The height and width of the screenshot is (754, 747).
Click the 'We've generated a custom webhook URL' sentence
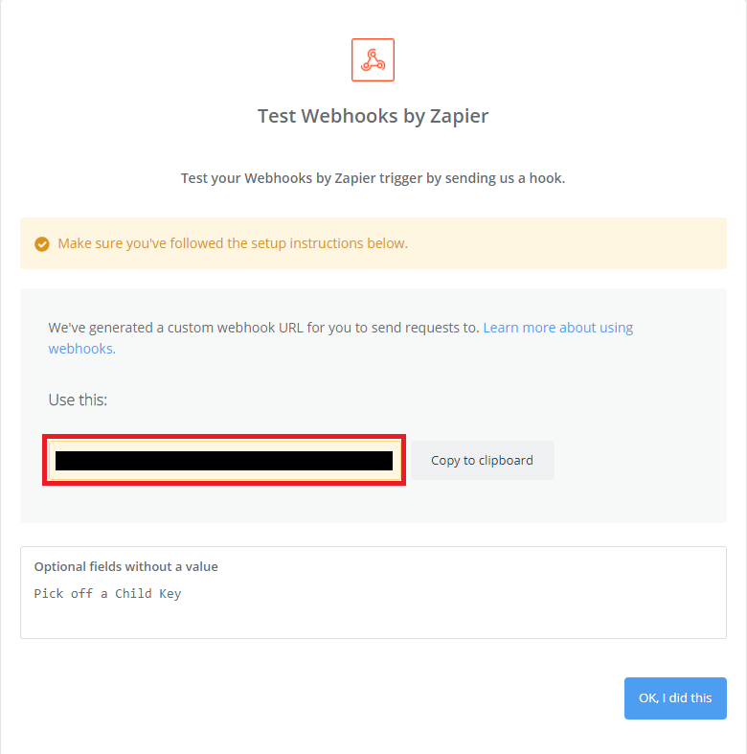coord(263,328)
